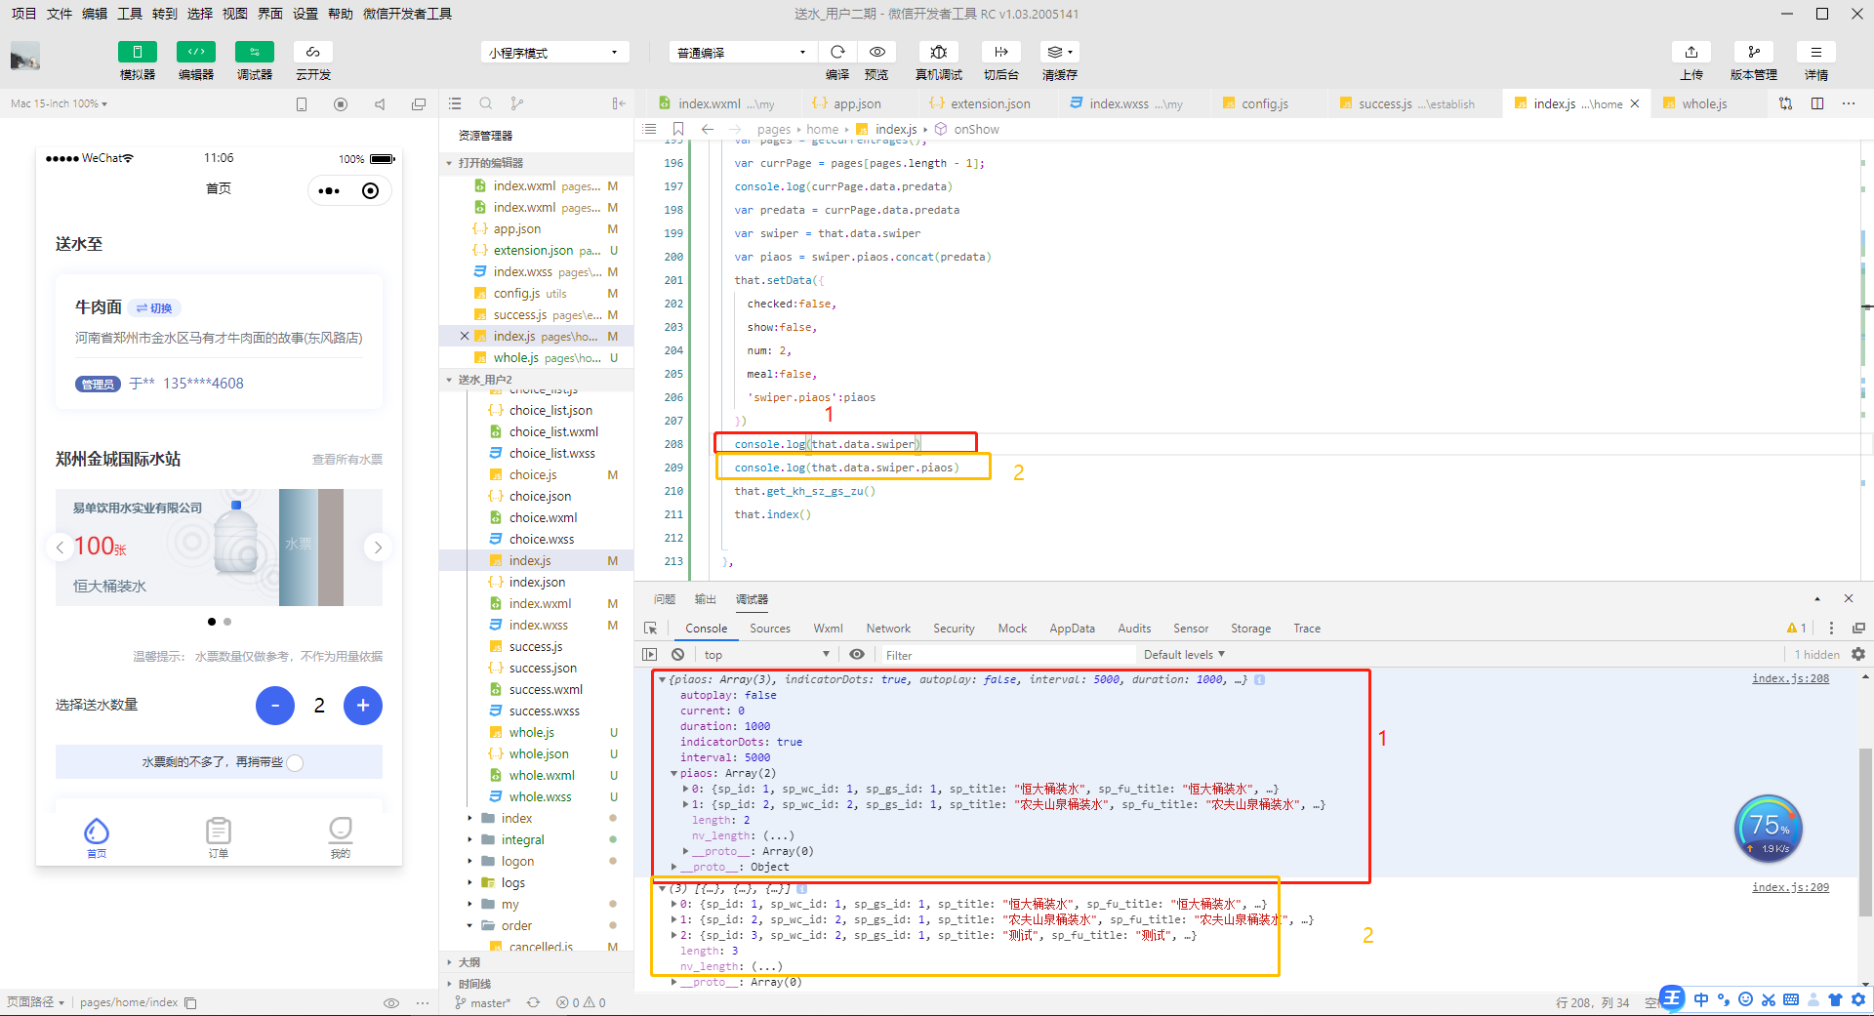This screenshot has height=1016, width=1874.
Task: Split the editor view
Action: point(1817,103)
